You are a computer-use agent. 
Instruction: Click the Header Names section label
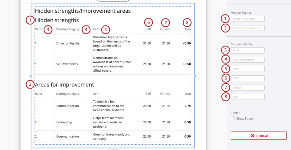pos(241,12)
